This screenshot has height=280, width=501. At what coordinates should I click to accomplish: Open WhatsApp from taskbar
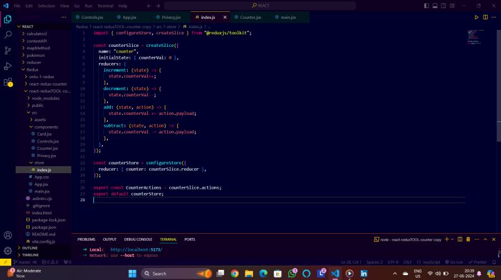click(x=292, y=273)
